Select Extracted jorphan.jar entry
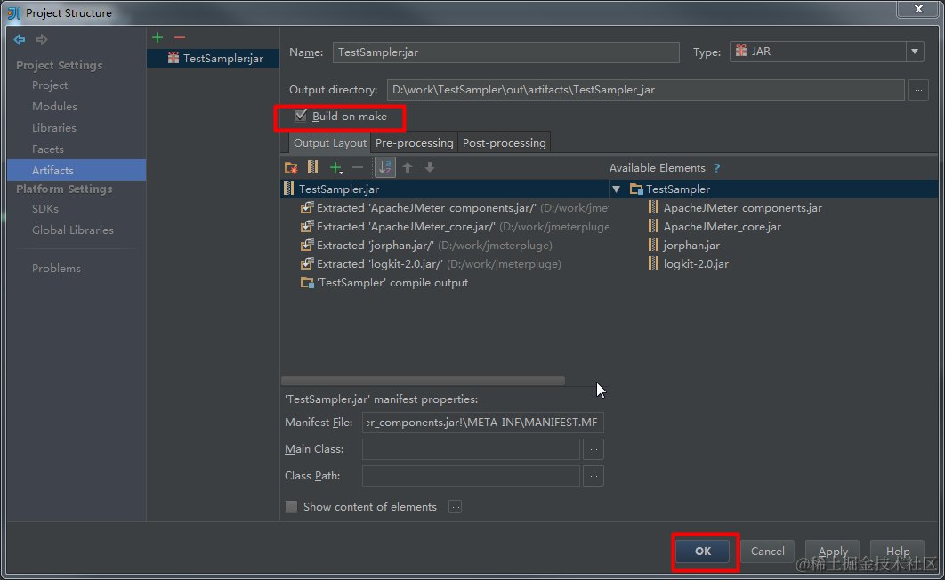Screen dimensions: 945x580 click(426, 246)
